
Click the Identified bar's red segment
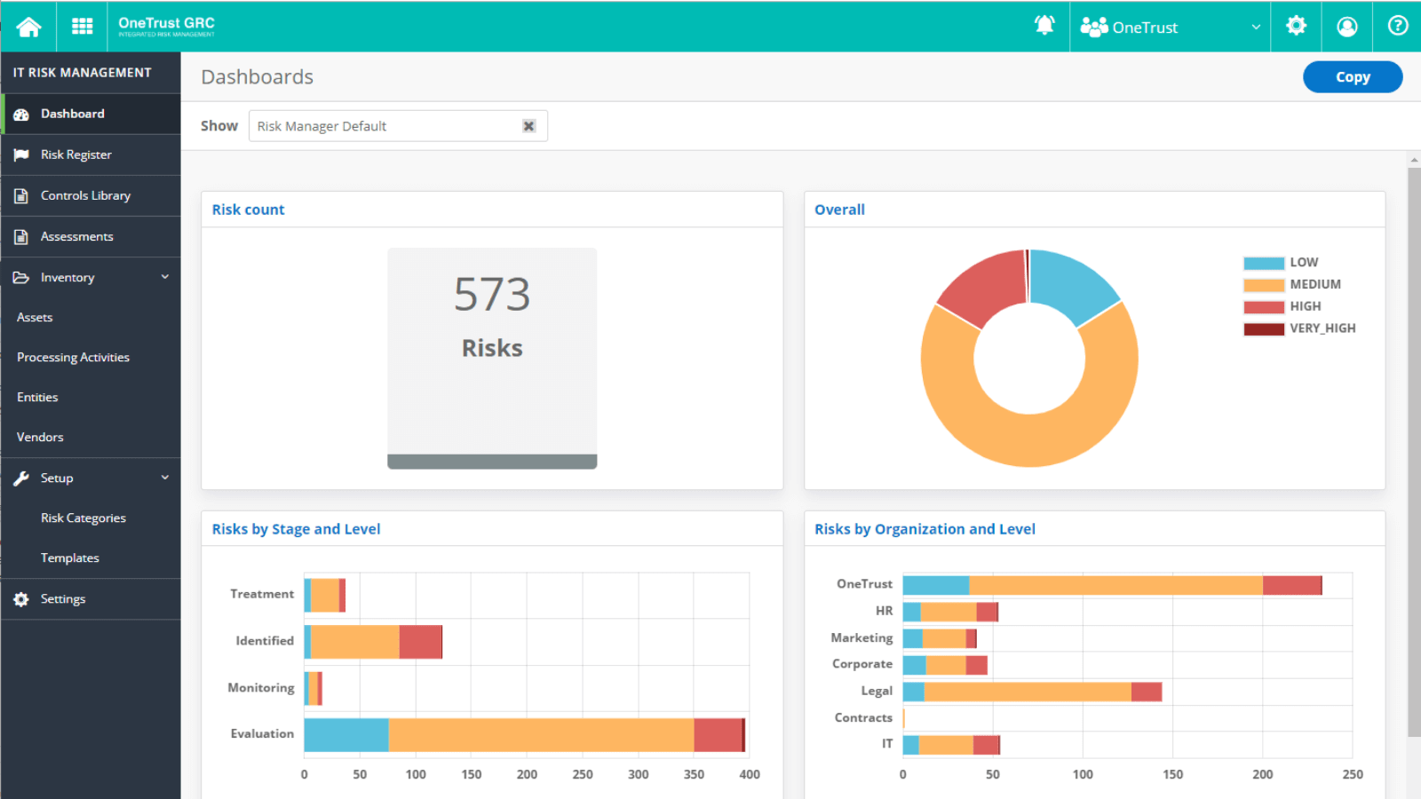[x=420, y=642]
